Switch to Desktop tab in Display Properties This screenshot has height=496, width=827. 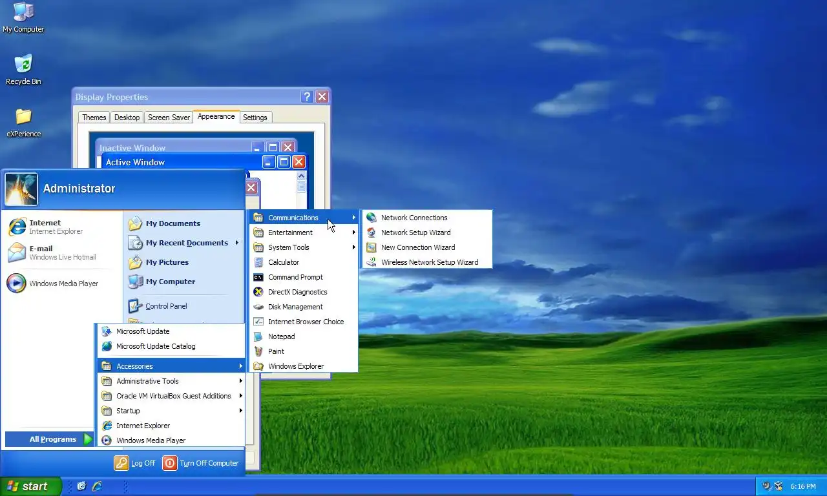pyautogui.click(x=127, y=118)
